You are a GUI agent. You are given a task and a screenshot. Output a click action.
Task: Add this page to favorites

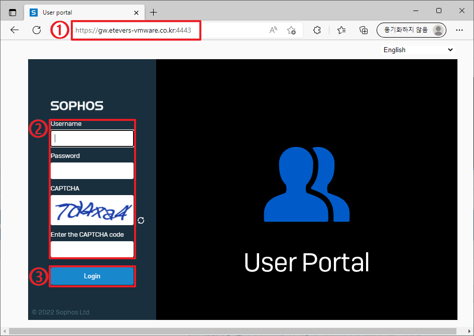tap(291, 30)
